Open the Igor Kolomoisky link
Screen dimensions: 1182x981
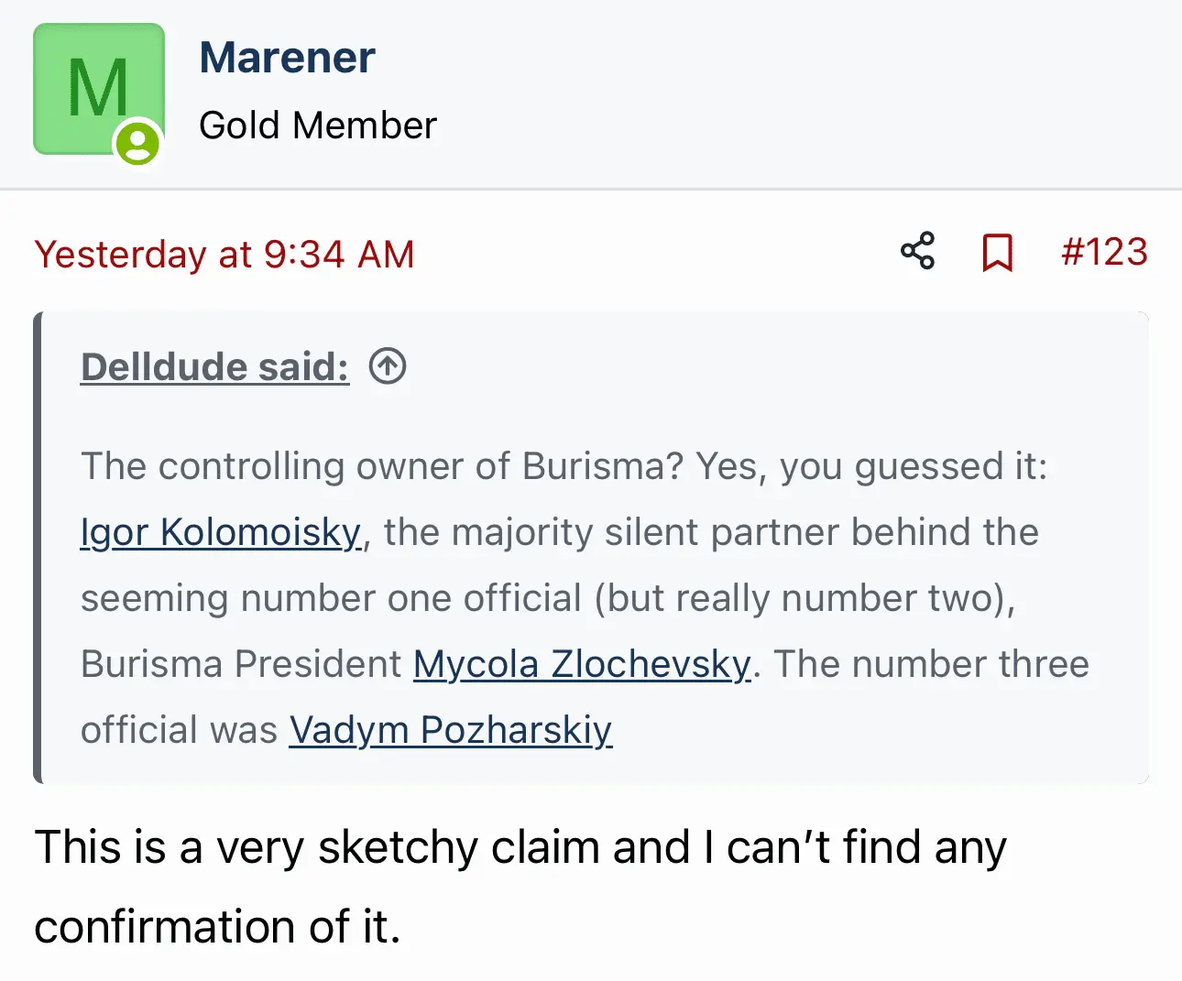tap(221, 532)
